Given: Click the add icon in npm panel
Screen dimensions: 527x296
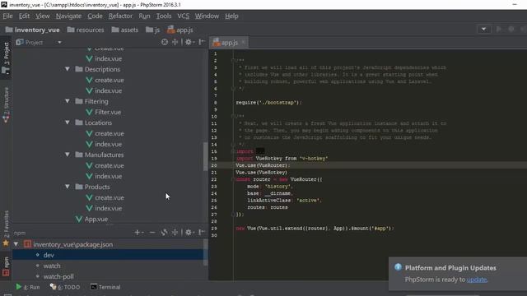Looking at the screenshot, I should pyautogui.click(x=138, y=232).
